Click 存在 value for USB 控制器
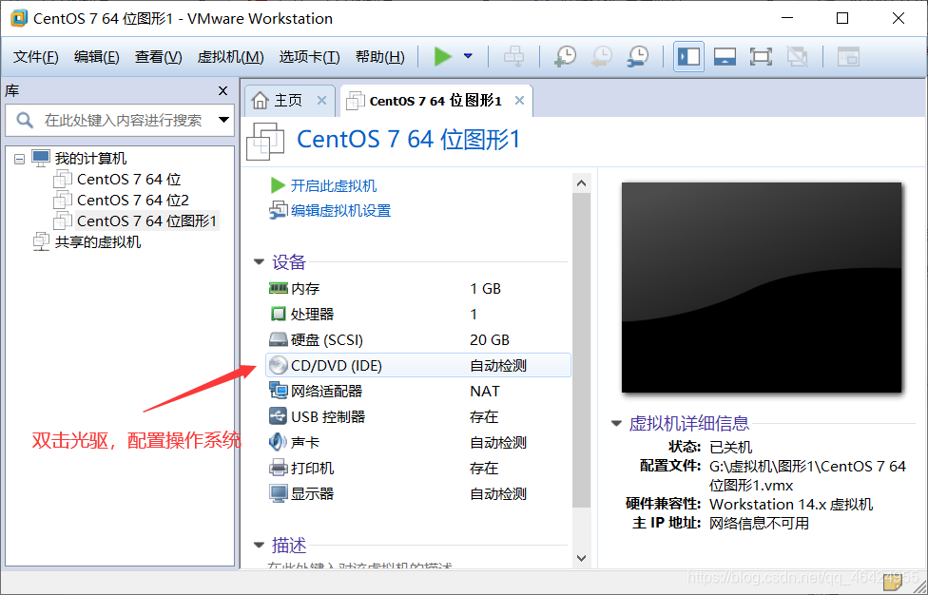The image size is (928, 595). tap(484, 417)
